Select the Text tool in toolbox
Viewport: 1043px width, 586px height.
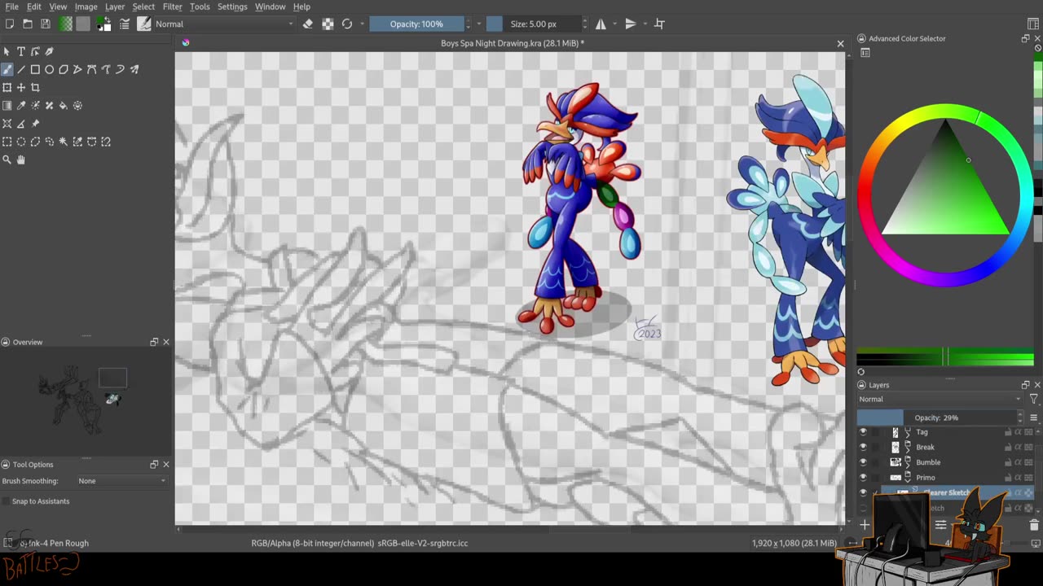pyautogui.click(x=21, y=51)
